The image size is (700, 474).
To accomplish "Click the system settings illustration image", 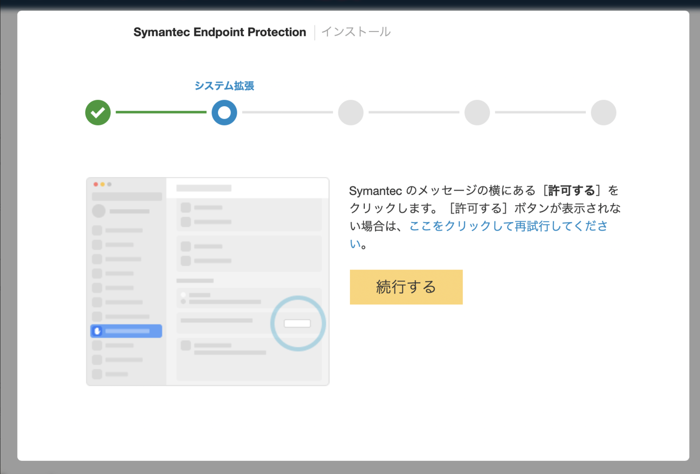I will click(208, 281).
